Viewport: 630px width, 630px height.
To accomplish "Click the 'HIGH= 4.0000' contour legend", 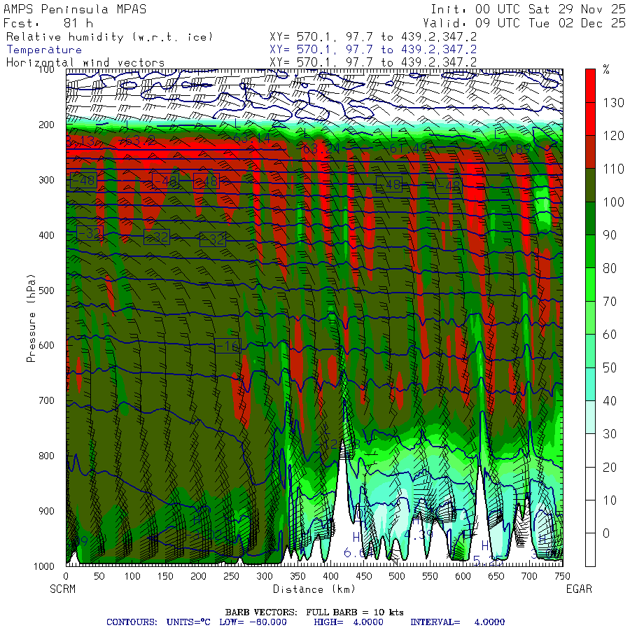I will click(349, 622).
